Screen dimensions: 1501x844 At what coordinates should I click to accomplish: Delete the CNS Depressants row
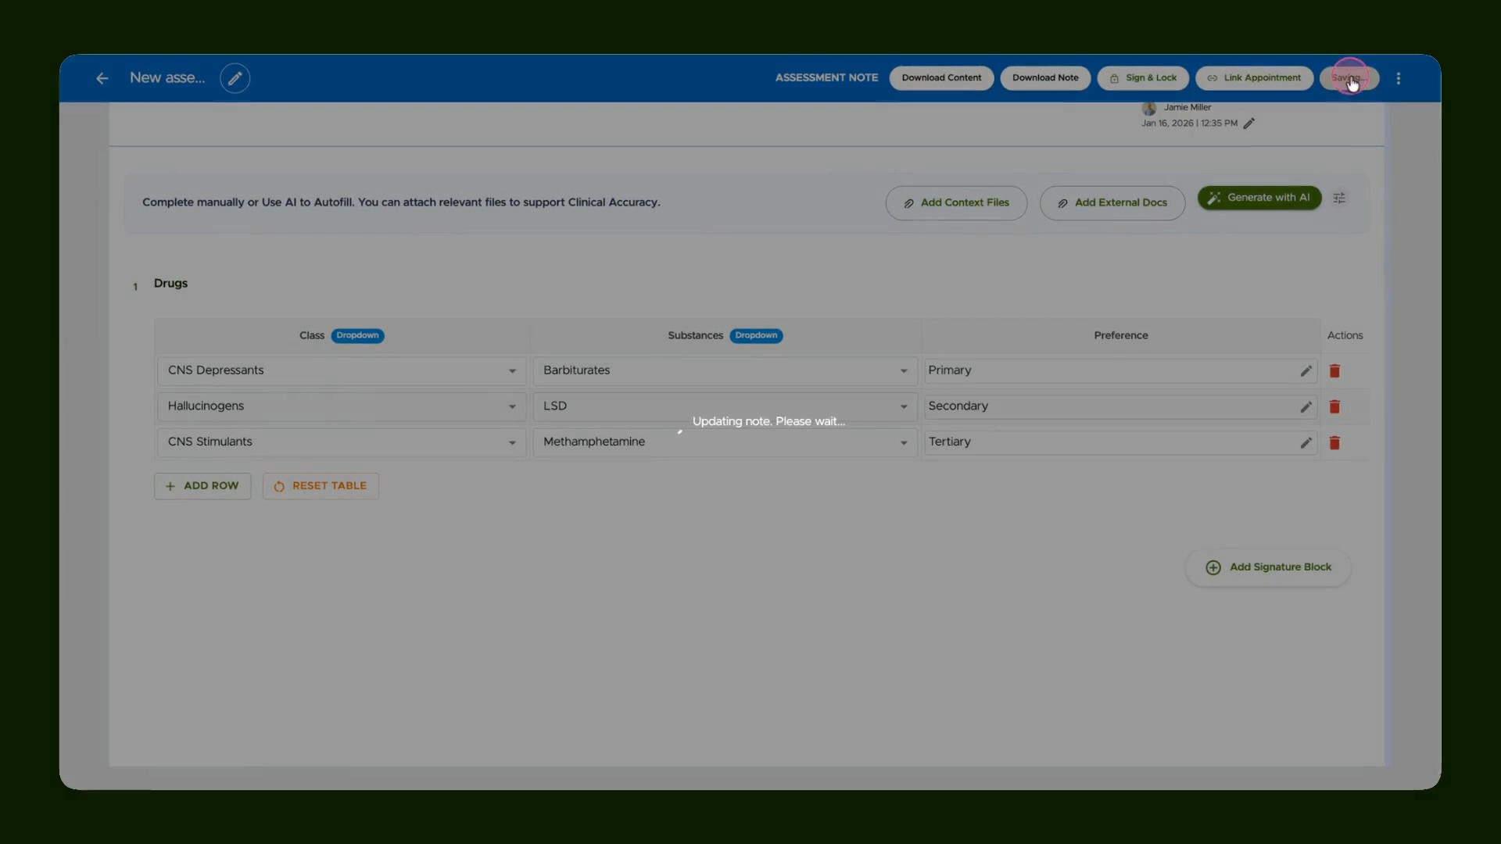(1334, 371)
